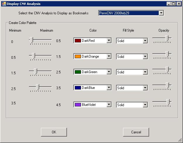
Task: Confirm with the OK button
Action: pos(54,132)
